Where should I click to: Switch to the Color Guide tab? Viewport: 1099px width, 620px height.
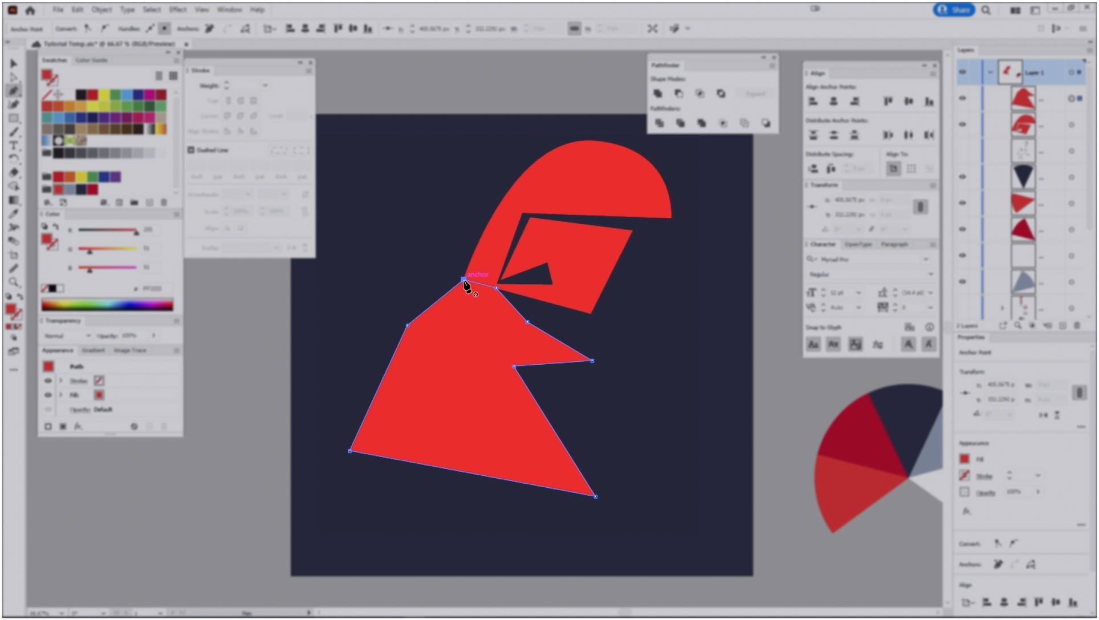[x=91, y=60]
